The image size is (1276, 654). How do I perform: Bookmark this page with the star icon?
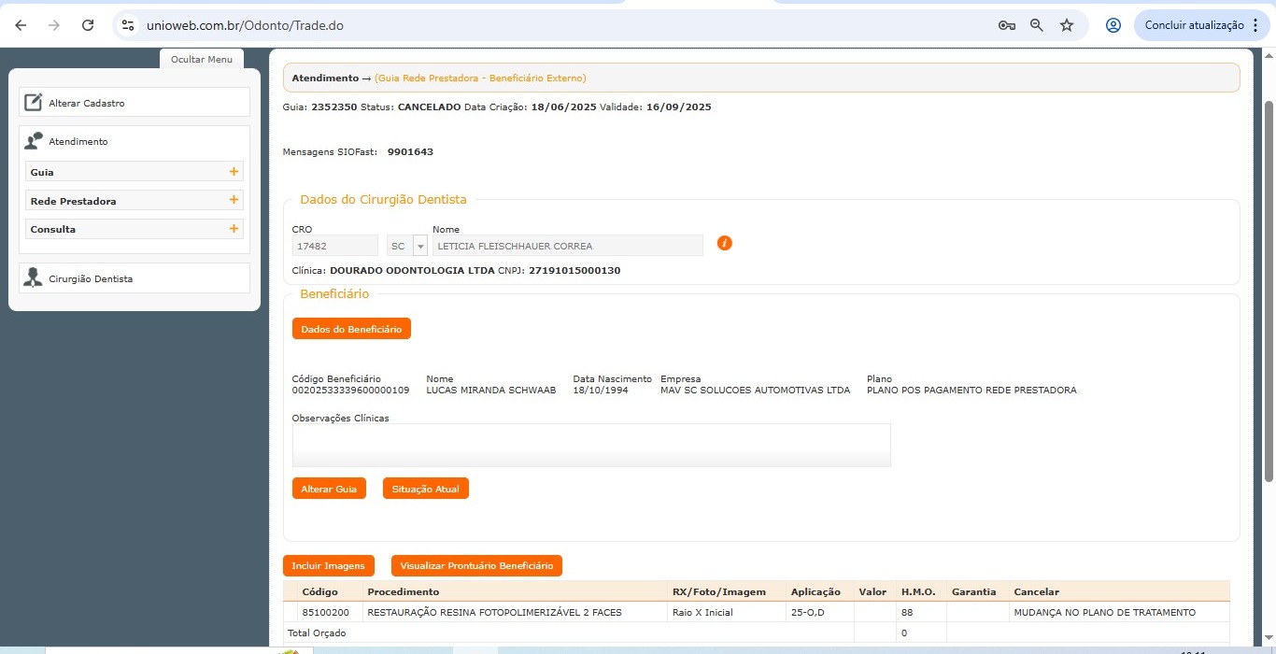[1067, 25]
